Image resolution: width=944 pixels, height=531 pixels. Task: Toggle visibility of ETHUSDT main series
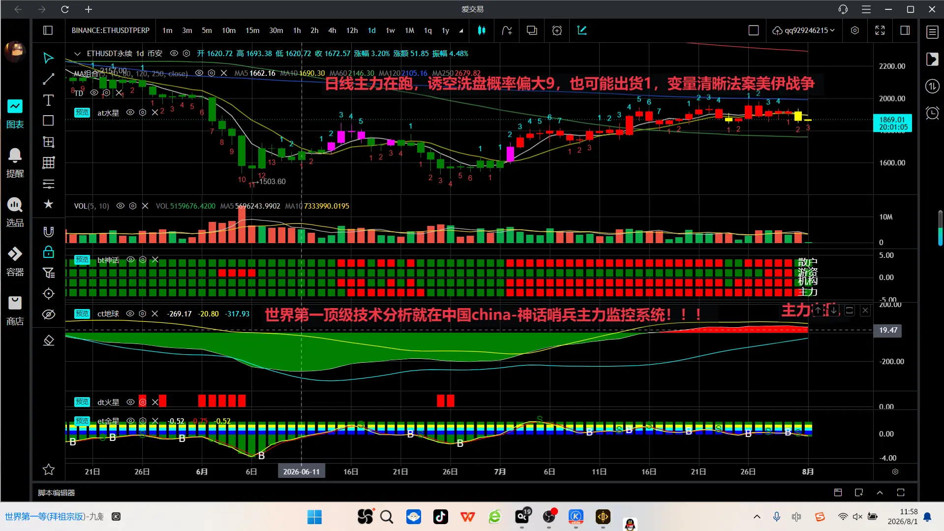pos(174,53)
